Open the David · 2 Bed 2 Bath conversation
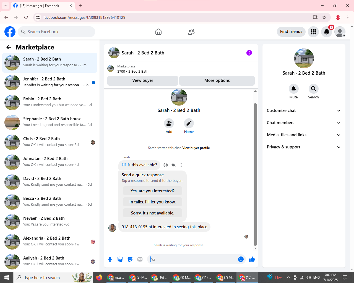 (50, 182)
